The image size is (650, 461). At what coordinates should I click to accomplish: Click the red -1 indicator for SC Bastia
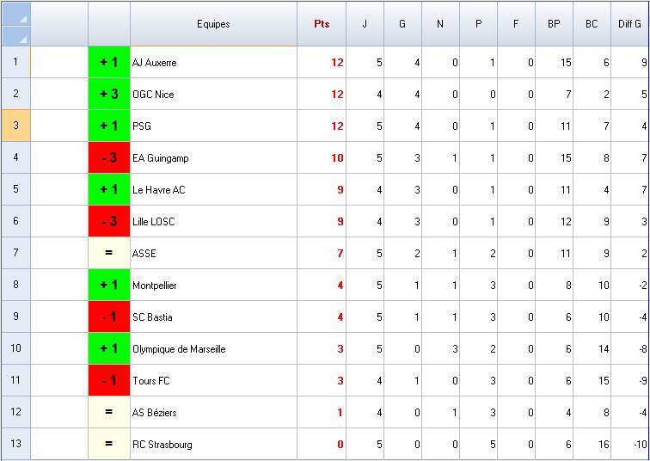click(x=108, y=317)
